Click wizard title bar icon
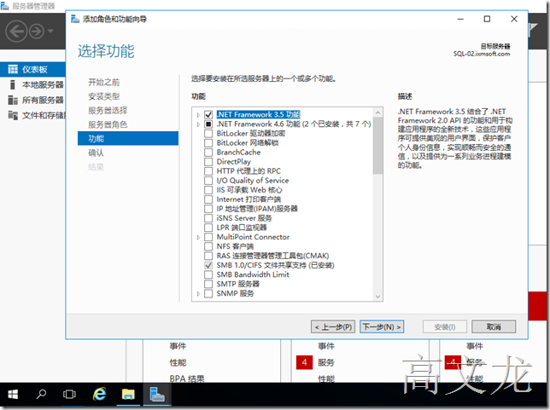Screen dimensions: 550x410 75,19
